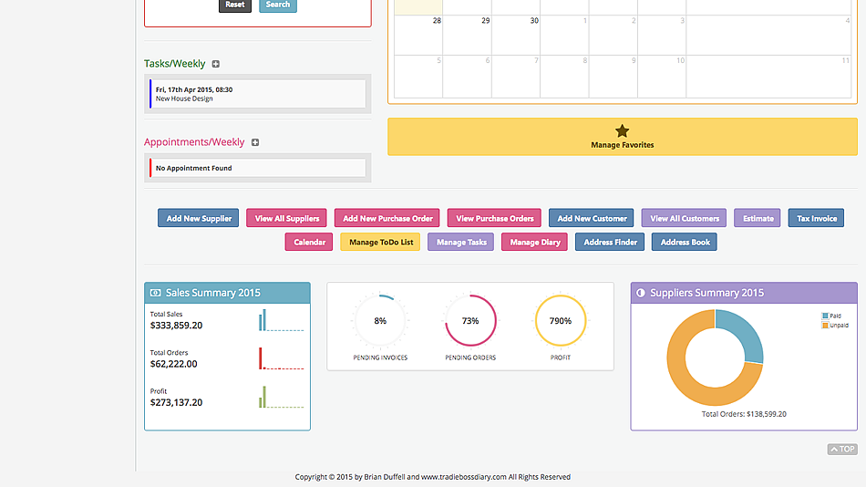
Task: Click the Profit 790% gauge
Action: click(x=561, y=321)
